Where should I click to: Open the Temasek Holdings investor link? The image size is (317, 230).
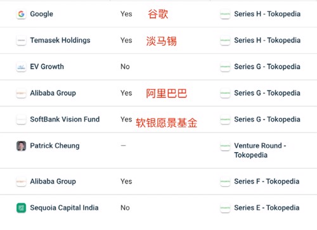pyautogui.click(x=60, y=40)
